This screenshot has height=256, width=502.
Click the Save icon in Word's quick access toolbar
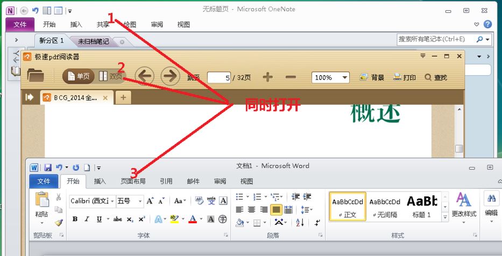pyautogui.click(x=48, y=167)
